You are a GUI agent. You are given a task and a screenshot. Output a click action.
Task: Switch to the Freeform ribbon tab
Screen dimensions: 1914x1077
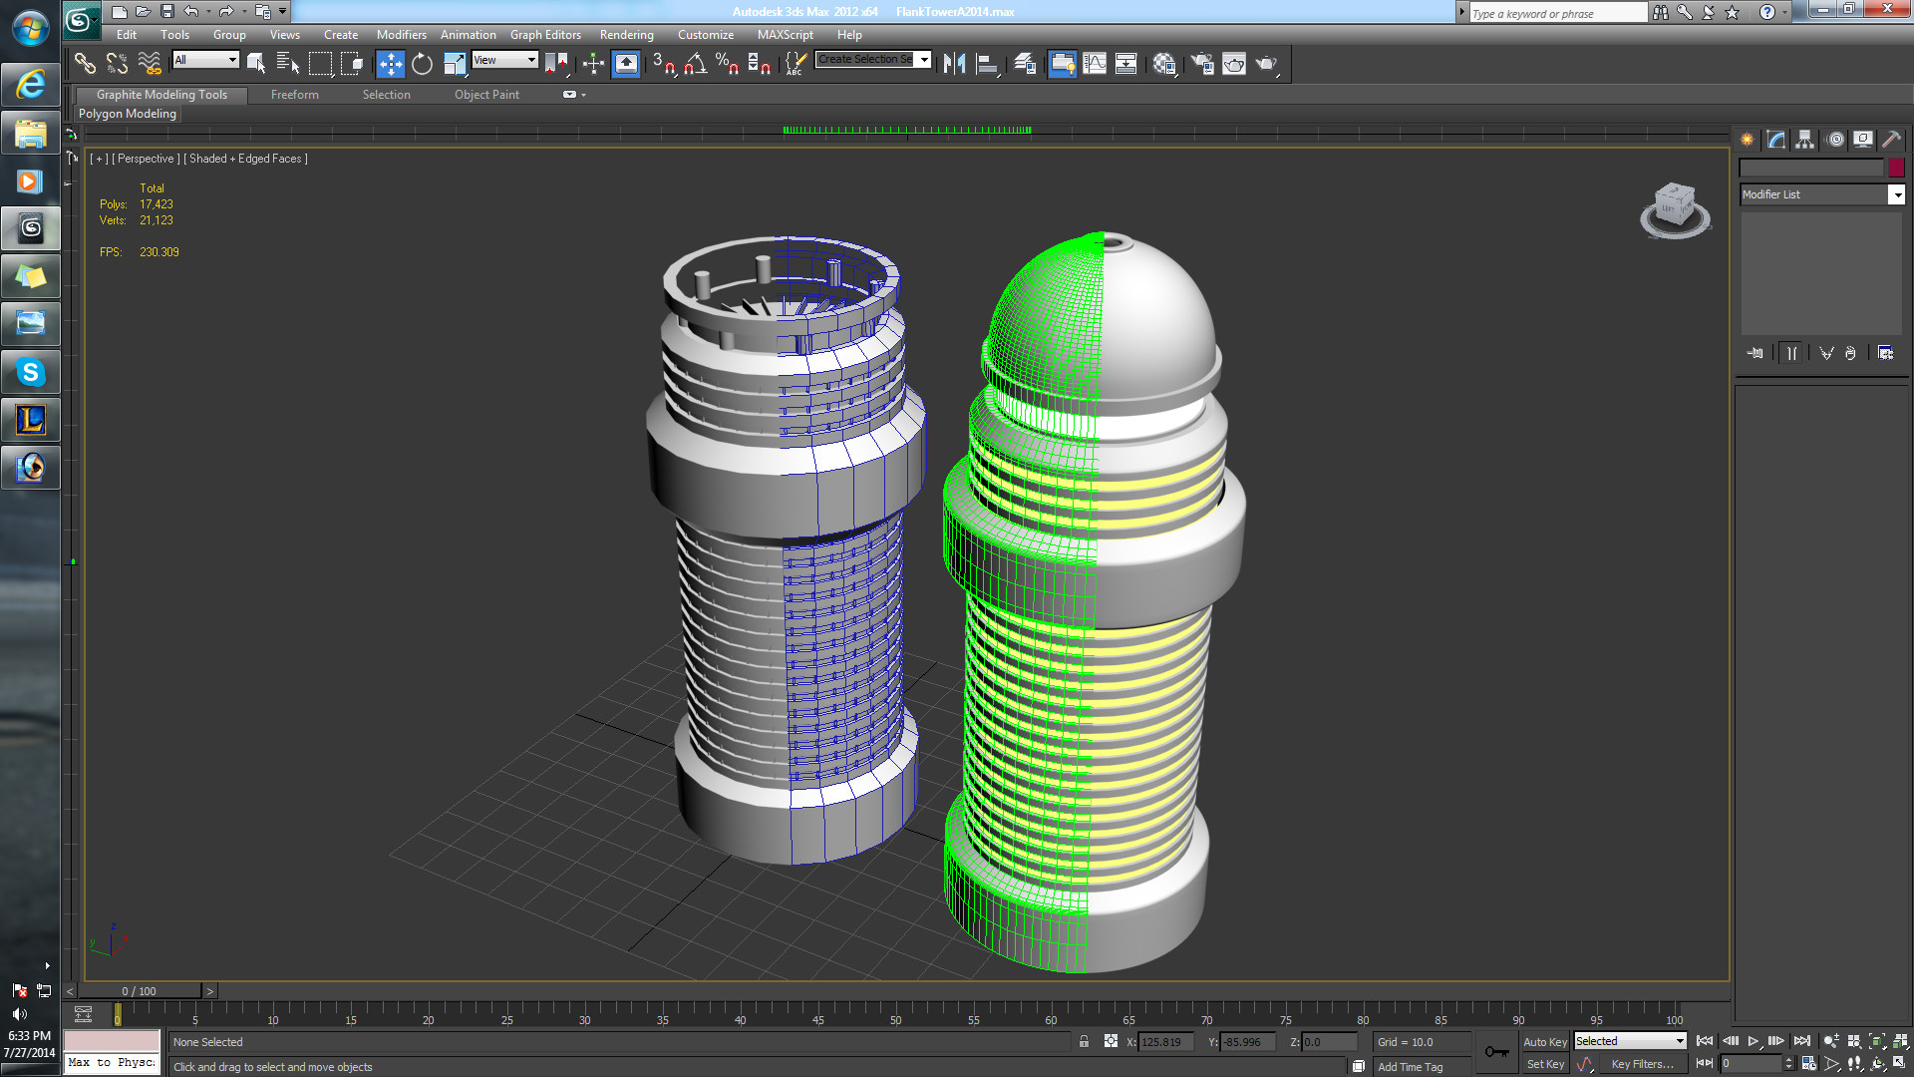click(295, 95)
